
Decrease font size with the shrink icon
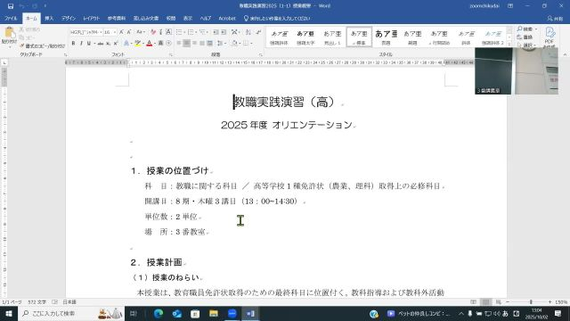pyautogui.click(x=128, y=32)
